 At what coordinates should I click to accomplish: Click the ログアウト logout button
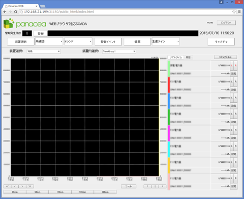pyautogui.click(x=226, y=22)
